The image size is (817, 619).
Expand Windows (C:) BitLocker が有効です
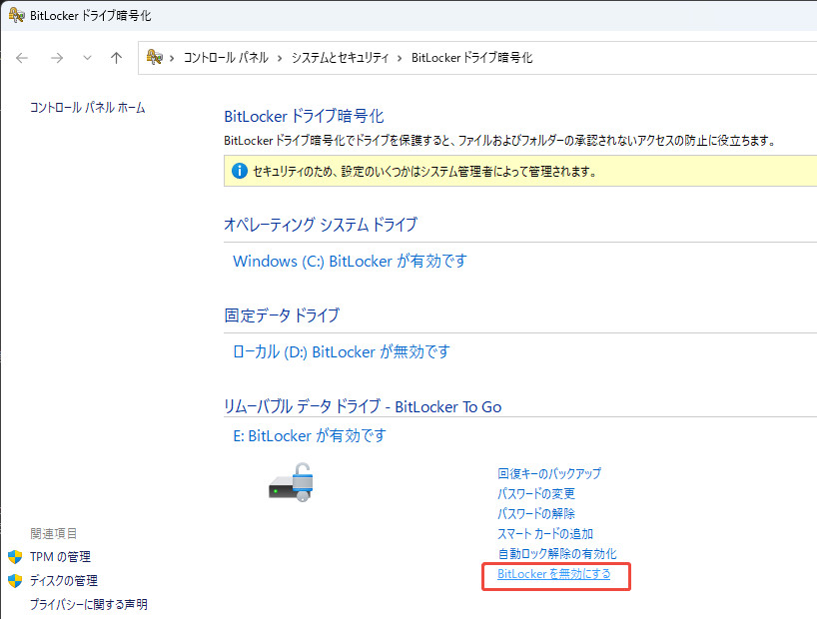(350, 261)
